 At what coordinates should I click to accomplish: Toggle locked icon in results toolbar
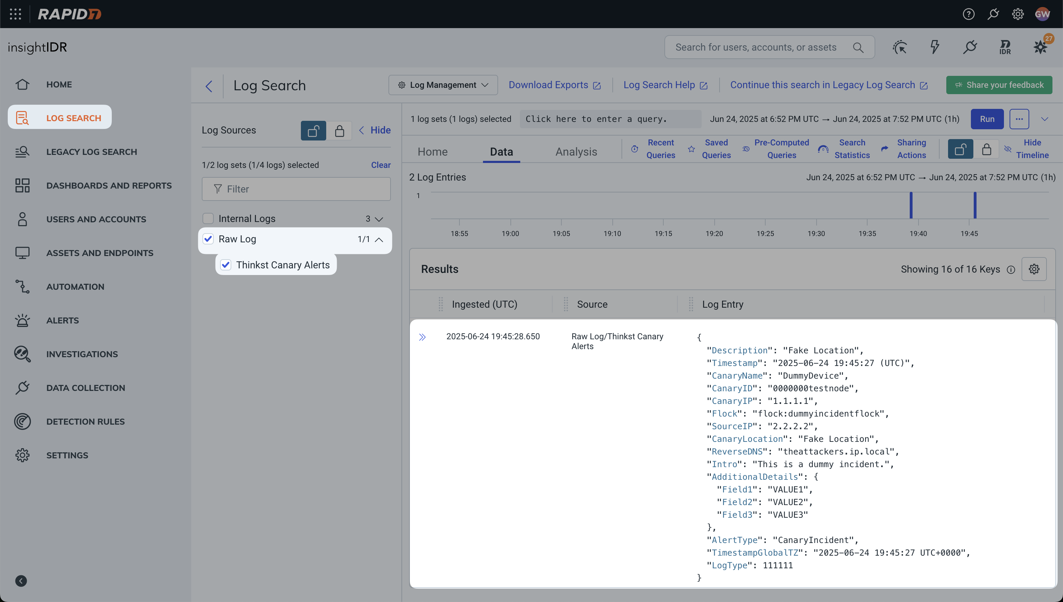tap(986, 149)
